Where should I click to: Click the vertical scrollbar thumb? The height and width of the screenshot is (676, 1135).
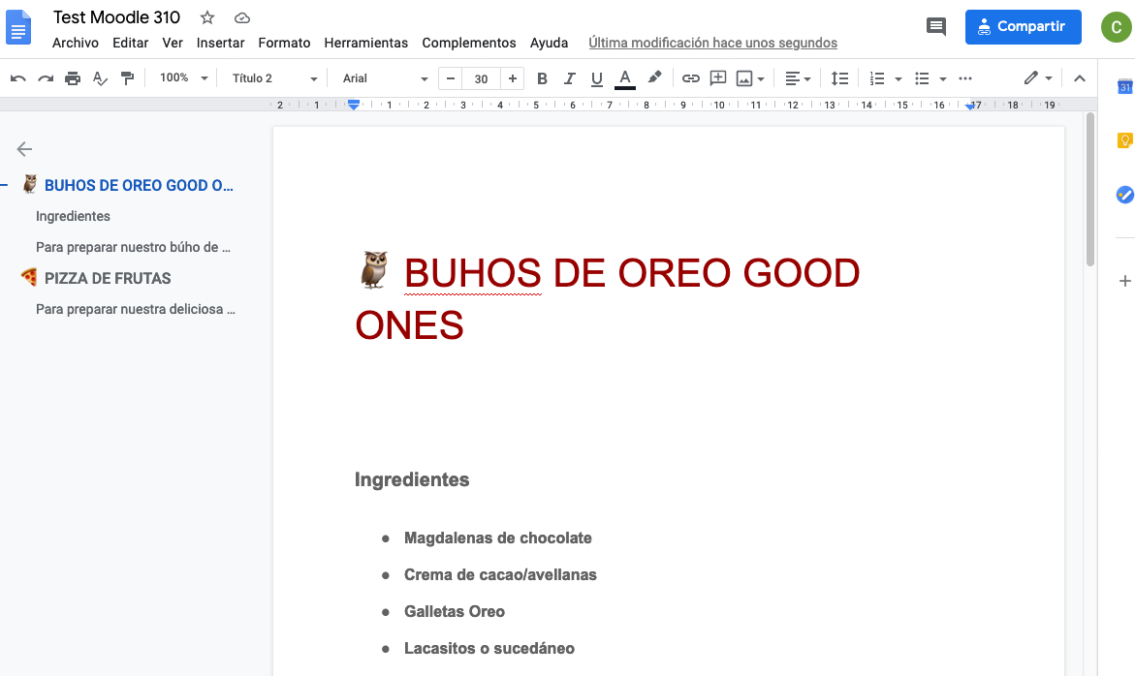[1090, 190]
